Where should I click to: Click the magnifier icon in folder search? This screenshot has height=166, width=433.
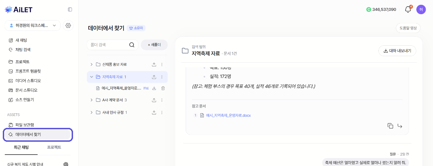tap(131, 45)
